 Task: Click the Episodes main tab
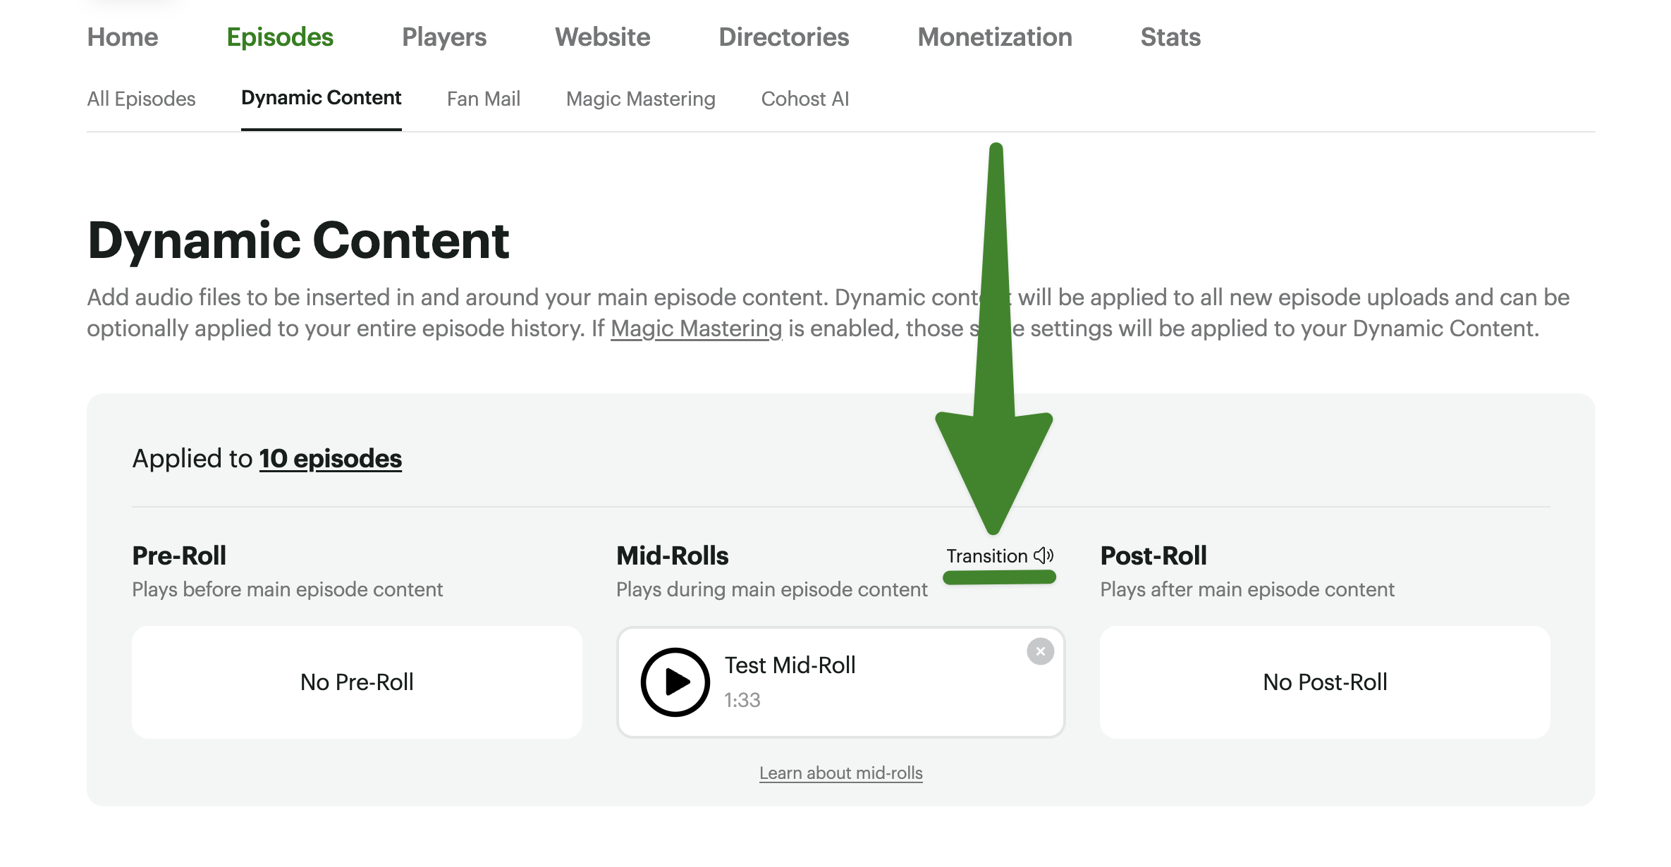tap(280, 37)
